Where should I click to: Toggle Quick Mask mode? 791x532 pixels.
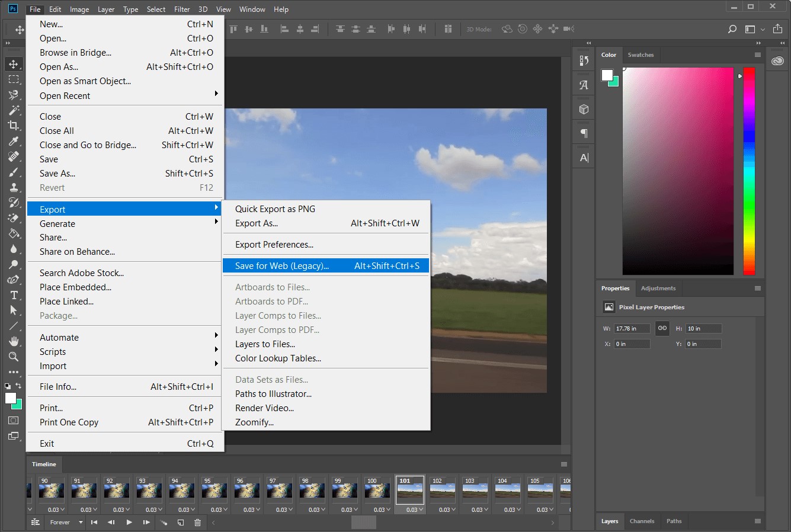click(x=13, y=421)
